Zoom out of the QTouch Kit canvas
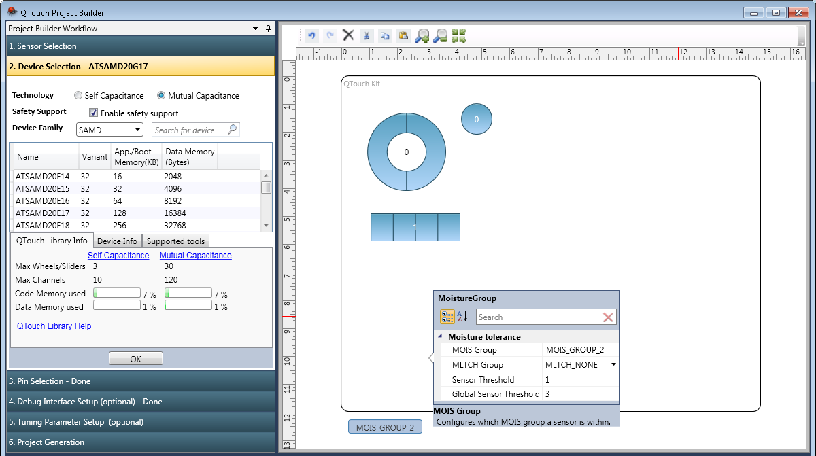The width and height of the screenshot is (816, 456). [441, 35]
